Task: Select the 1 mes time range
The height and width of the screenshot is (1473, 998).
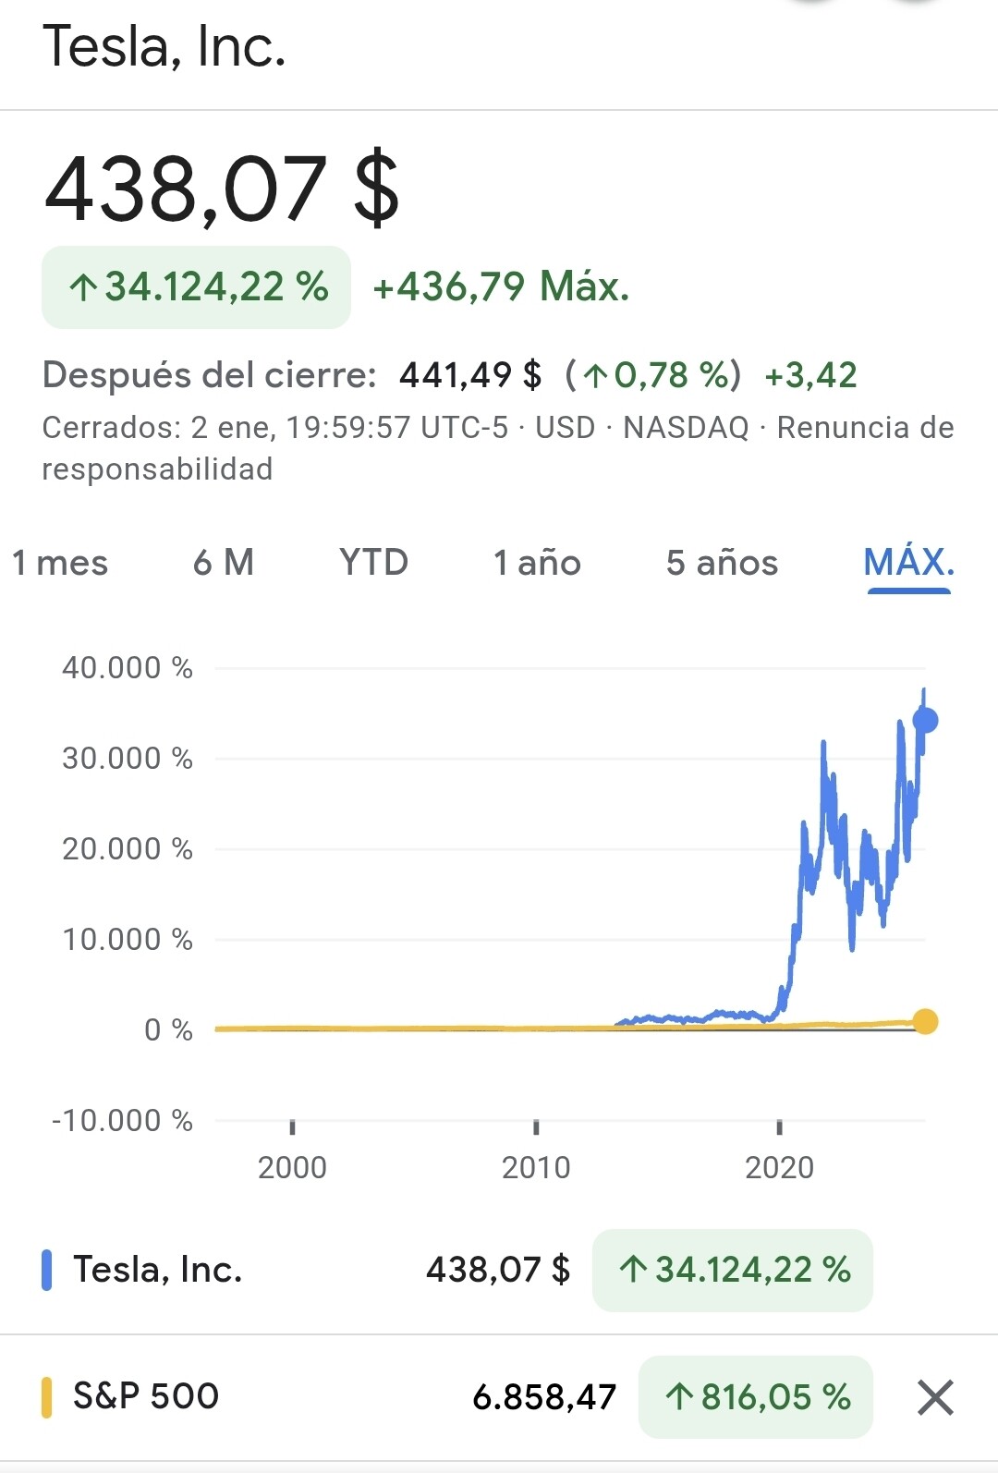Action: click(x=60, y=563)
